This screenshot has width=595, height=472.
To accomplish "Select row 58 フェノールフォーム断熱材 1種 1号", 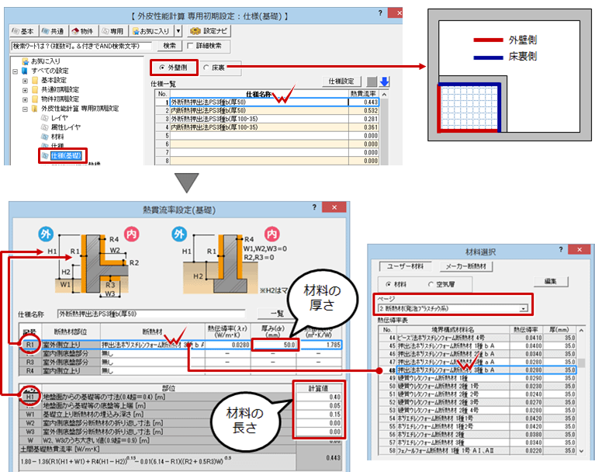I will pos(478,451).
